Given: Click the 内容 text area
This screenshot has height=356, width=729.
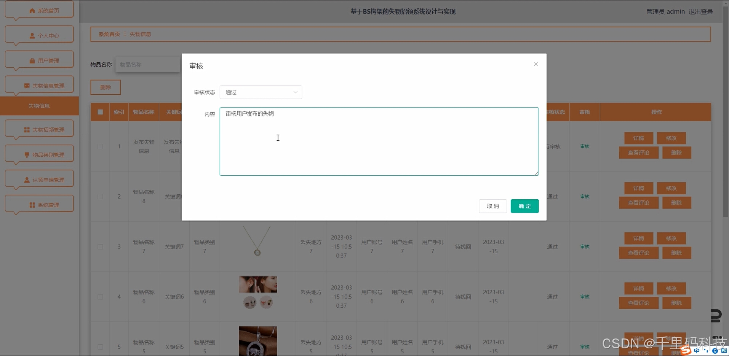Looking at the screenshot, I should 379,141.
